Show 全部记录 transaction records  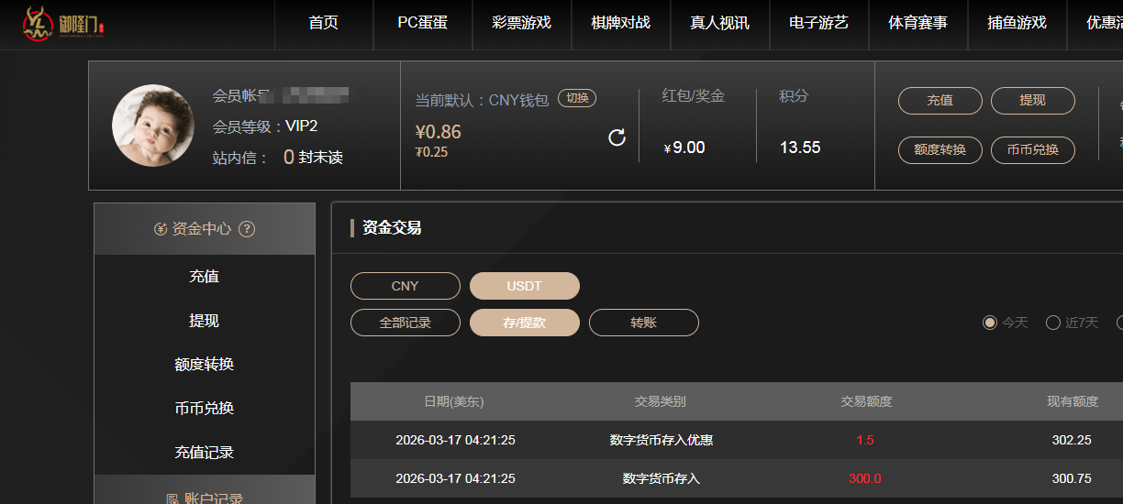coord(405,323)
